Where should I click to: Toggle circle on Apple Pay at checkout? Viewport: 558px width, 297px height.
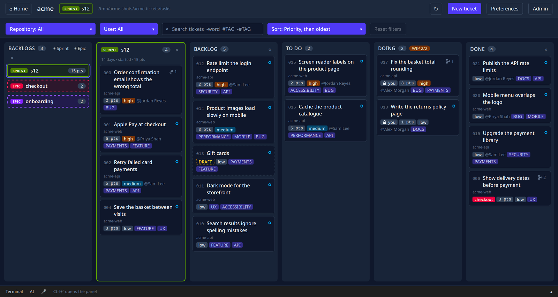point(177,124)
